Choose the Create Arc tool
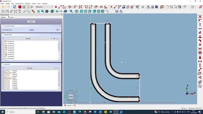203x114 pixels. [64, 7]
